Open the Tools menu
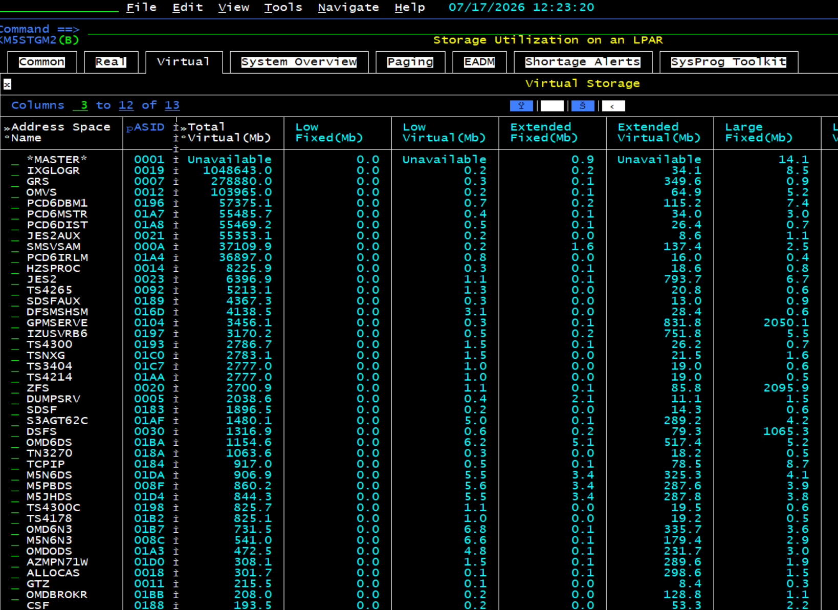The height and width of the screenshot is (610, 838). click(x=283, y=8)
